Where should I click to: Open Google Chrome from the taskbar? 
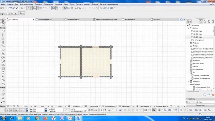[x=37, y=118]
